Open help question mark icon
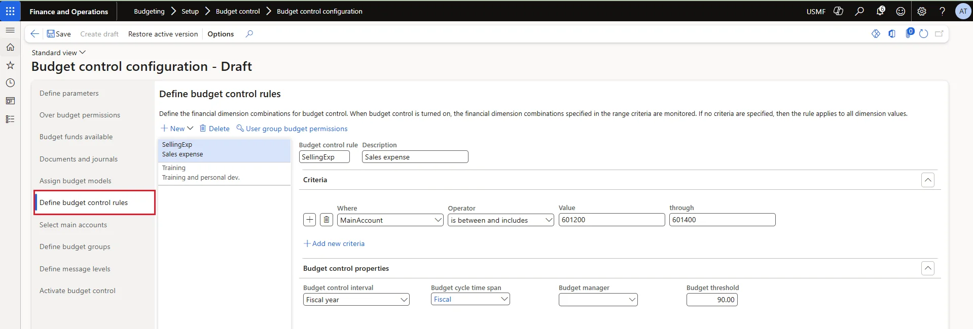Screen dimensions: 973x329 (x=942, y=11)
